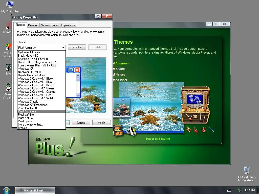Select Windows 7 Colors v1.1 Orange
This screenshot has height=194, width=259.
41,92
